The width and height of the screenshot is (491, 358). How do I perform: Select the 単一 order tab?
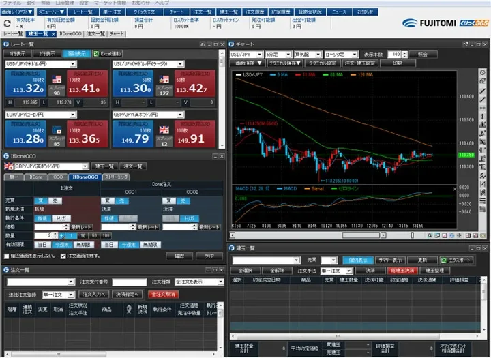click(x=14, y=177)
